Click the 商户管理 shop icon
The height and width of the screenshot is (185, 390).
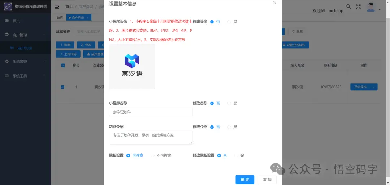(x=7, y=35)
